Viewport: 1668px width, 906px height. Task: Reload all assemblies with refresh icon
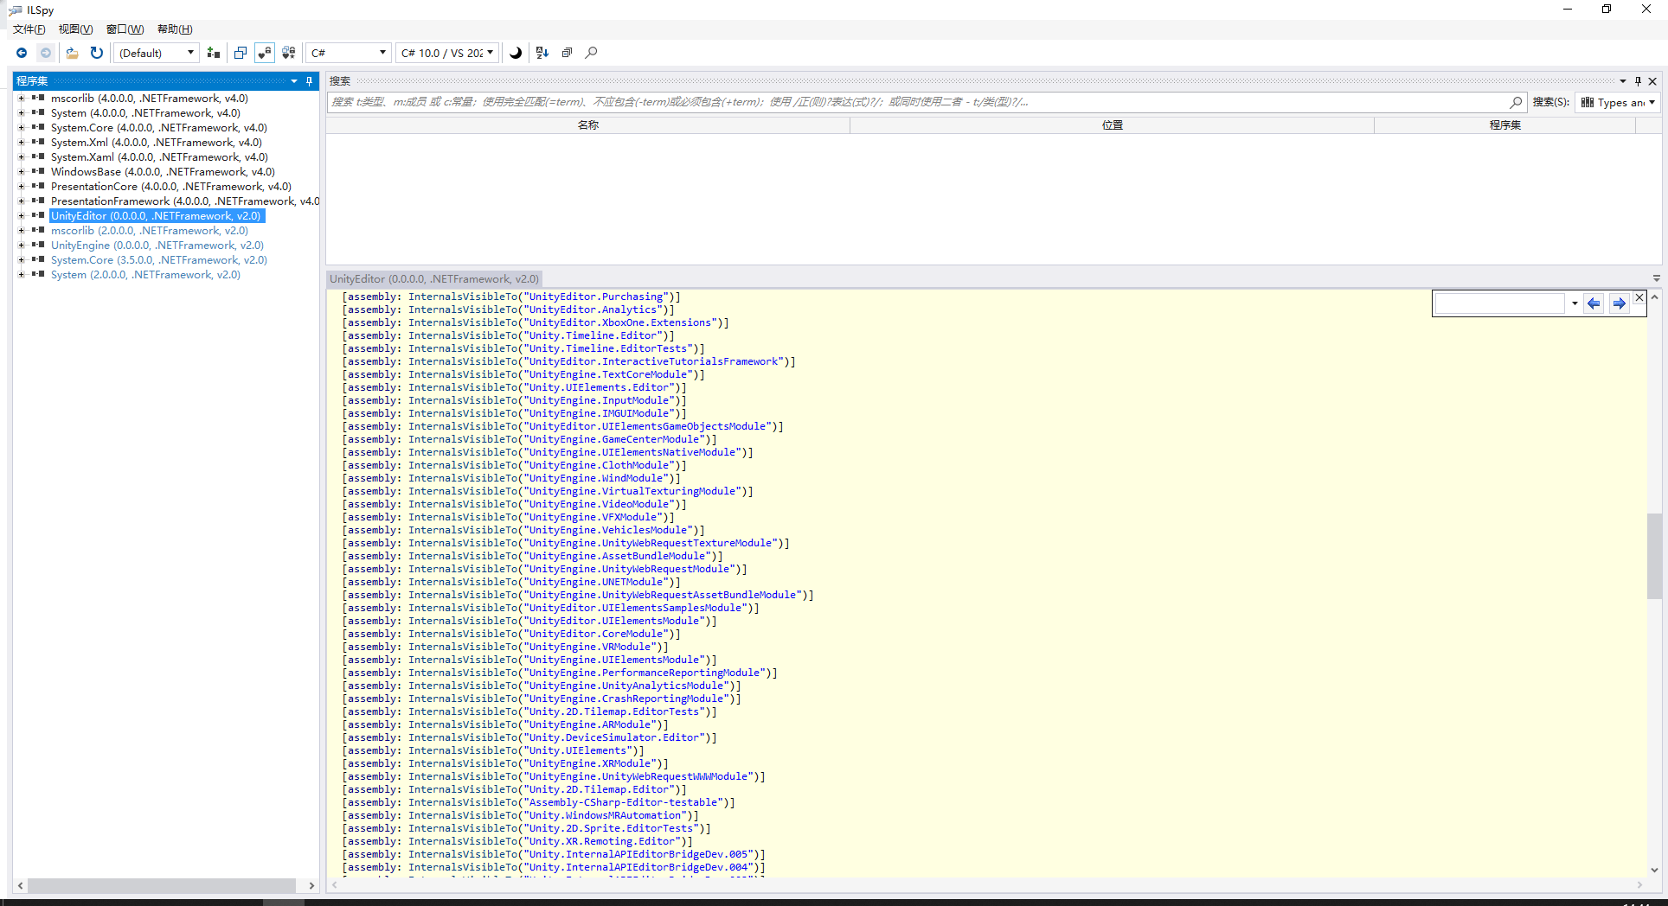[97, 53]
